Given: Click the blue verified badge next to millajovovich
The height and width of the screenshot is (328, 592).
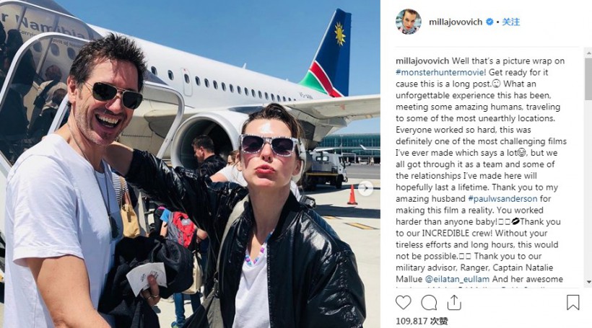Looking at the screenshot, I should point(489,22).
